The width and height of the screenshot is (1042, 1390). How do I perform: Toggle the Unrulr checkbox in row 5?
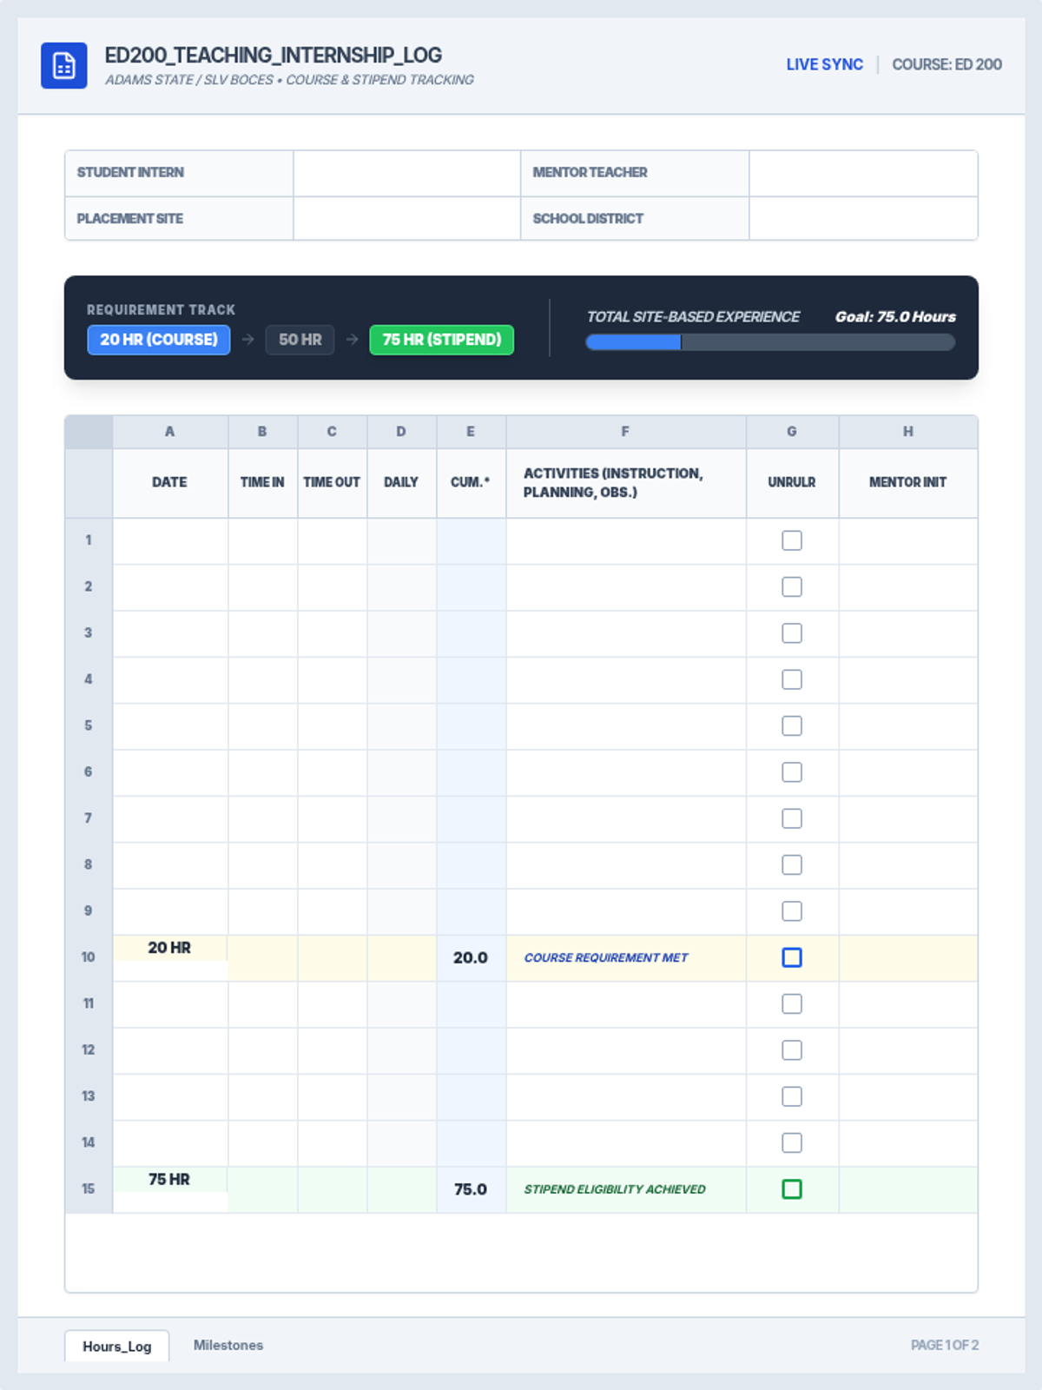(791, 725)
